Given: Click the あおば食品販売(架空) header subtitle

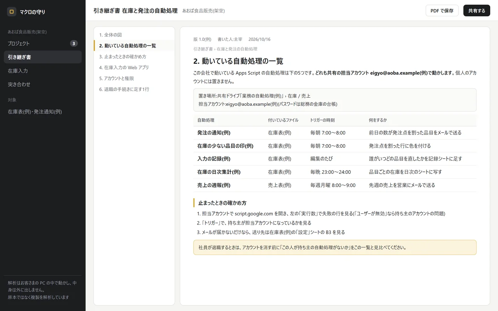Looking at the screenshot, I should (x=203, y=11).
